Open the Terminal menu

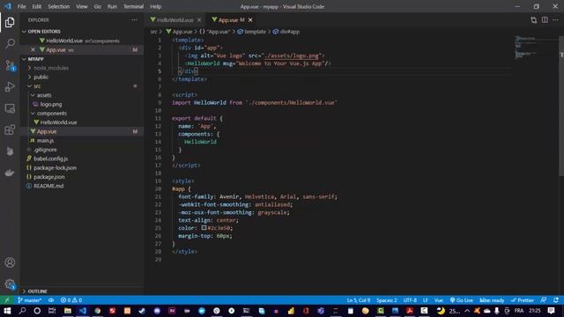133,6
